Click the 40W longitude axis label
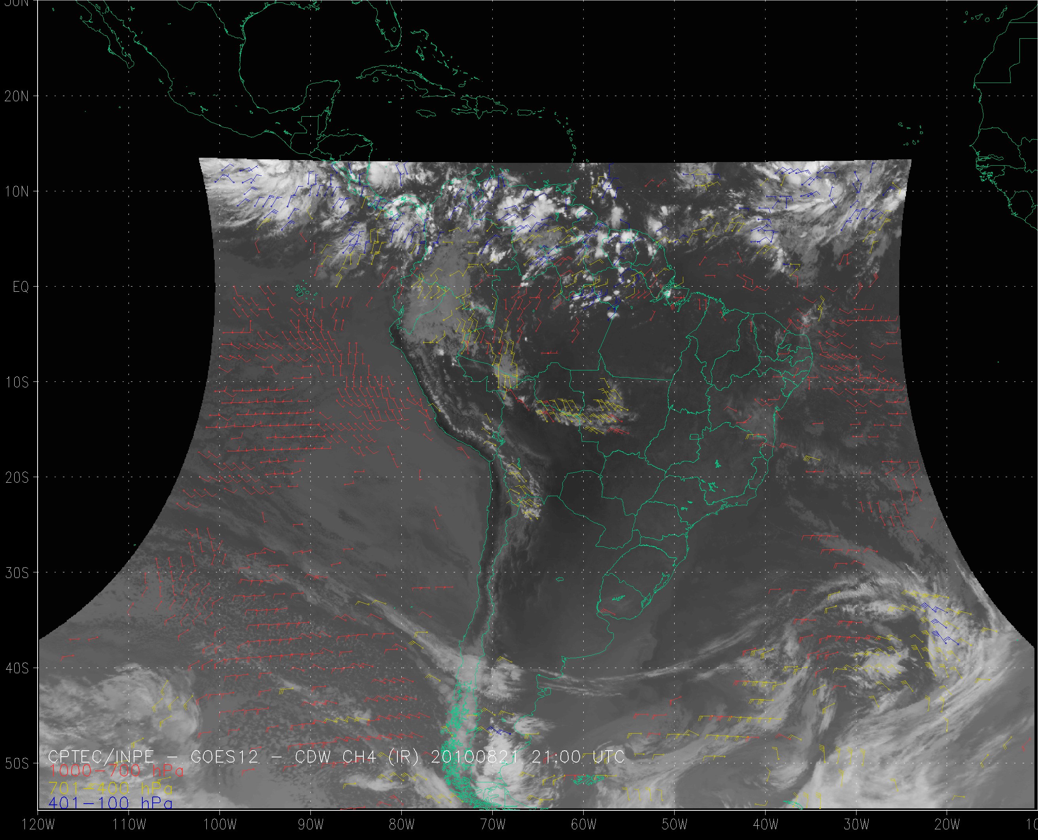The height and width of the screenshot is (840, 1038). pyautogui.click(x=766, y=825)
